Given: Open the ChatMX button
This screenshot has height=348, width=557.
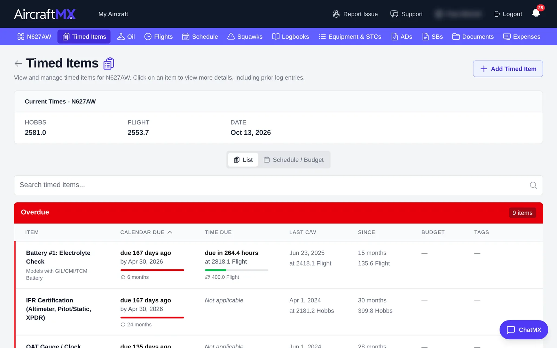Looking at the screenshot, I should pyautogui.click(x=524, y=330).
